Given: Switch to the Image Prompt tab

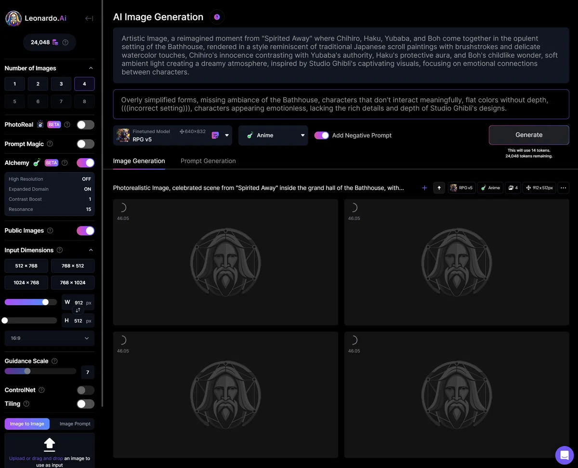Looking at the screenshot, I should (x=75, y=424).
